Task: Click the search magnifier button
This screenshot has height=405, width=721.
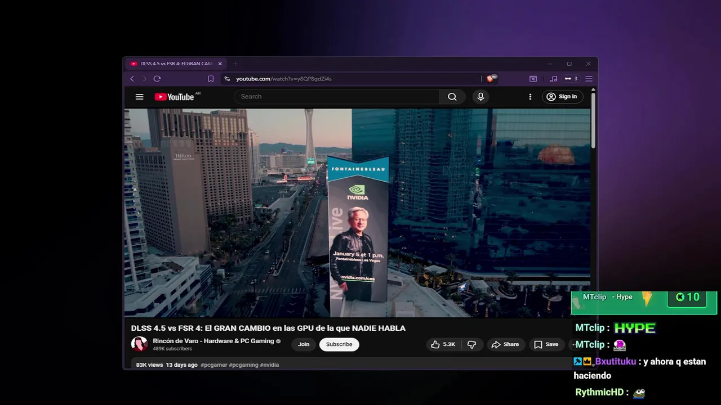Action: click(452, 97)
